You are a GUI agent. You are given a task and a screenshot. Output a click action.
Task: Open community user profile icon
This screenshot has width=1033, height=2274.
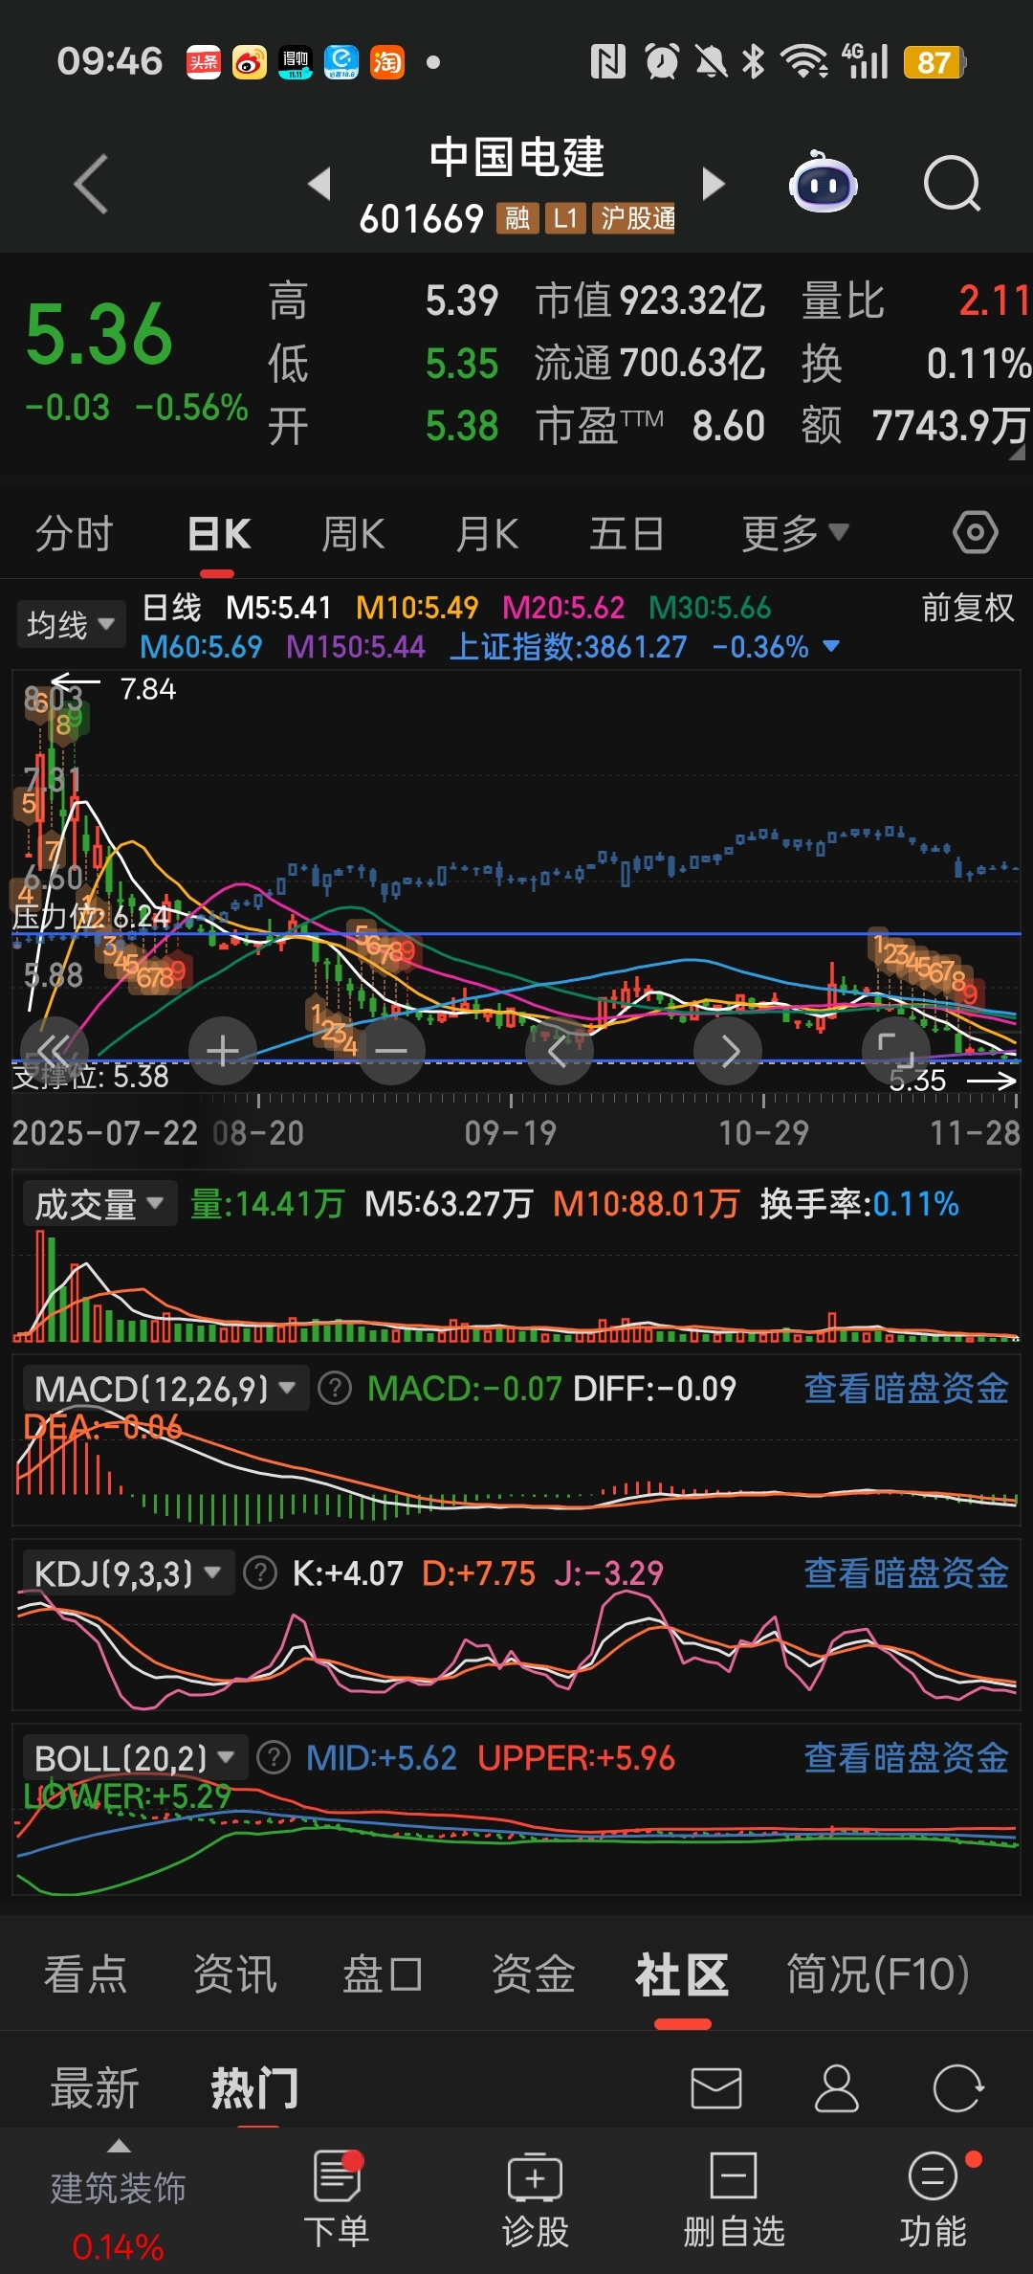(x=836, y=2088)
